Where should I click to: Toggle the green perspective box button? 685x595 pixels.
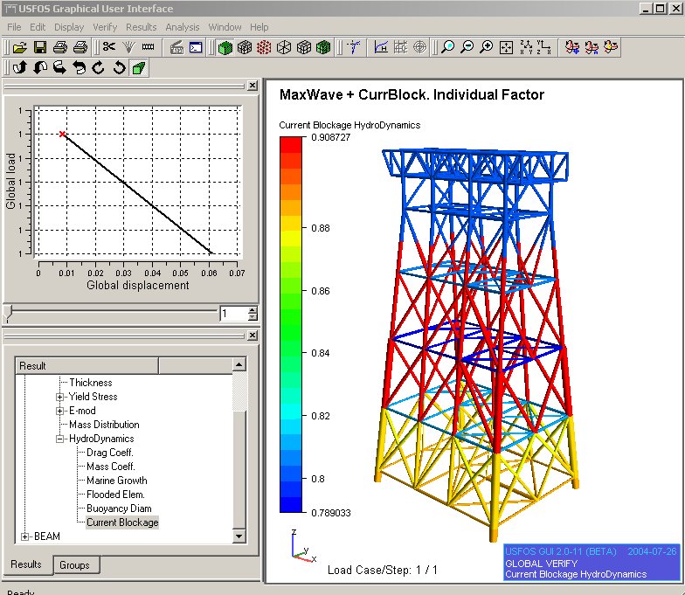(138, 67)
